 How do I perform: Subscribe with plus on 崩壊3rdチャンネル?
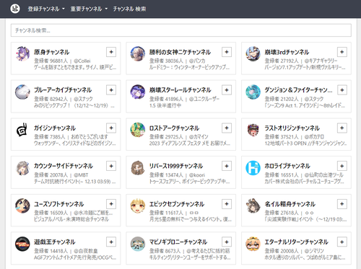(342, 52)
